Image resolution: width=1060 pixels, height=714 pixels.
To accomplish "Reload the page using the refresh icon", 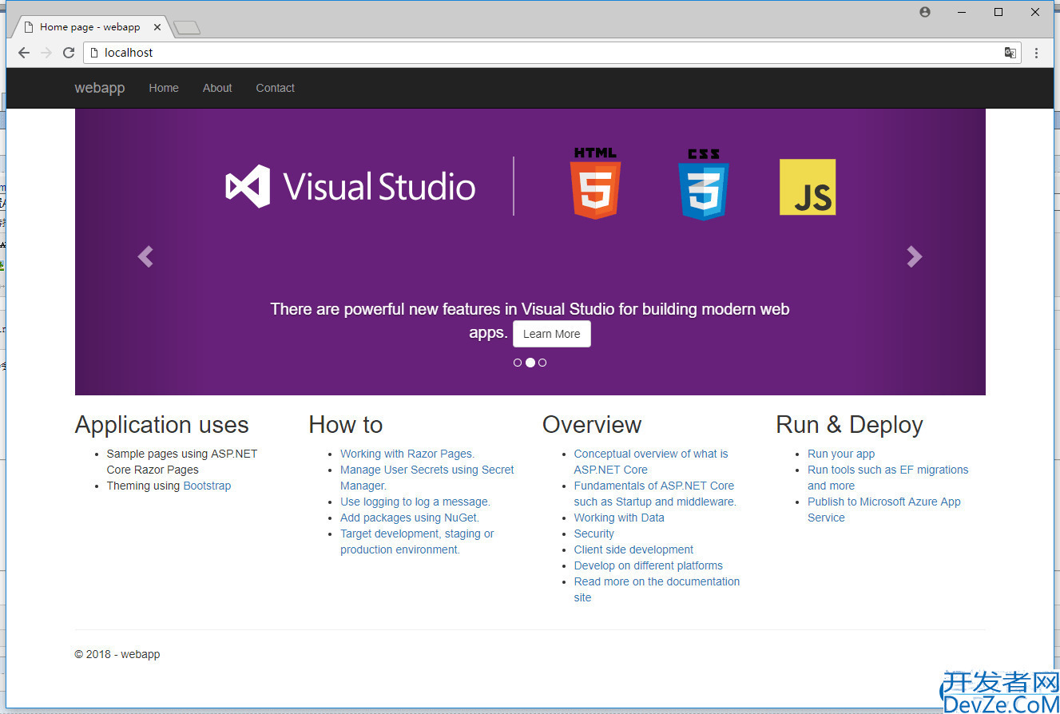I will tap(69, 52).
